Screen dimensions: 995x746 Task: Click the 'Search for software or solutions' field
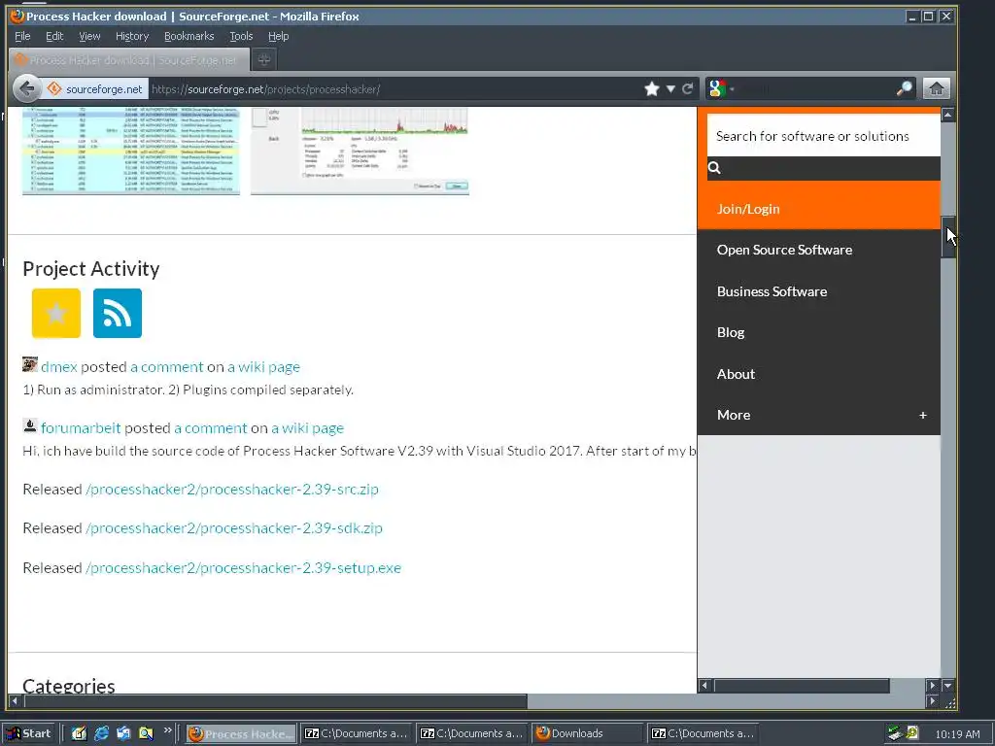[x=824, y=136]
